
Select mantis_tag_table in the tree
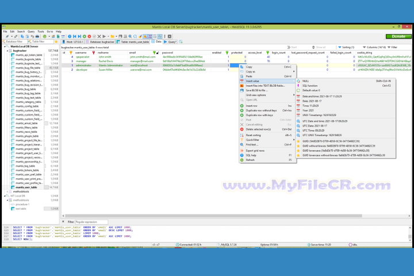coord(25,166)
